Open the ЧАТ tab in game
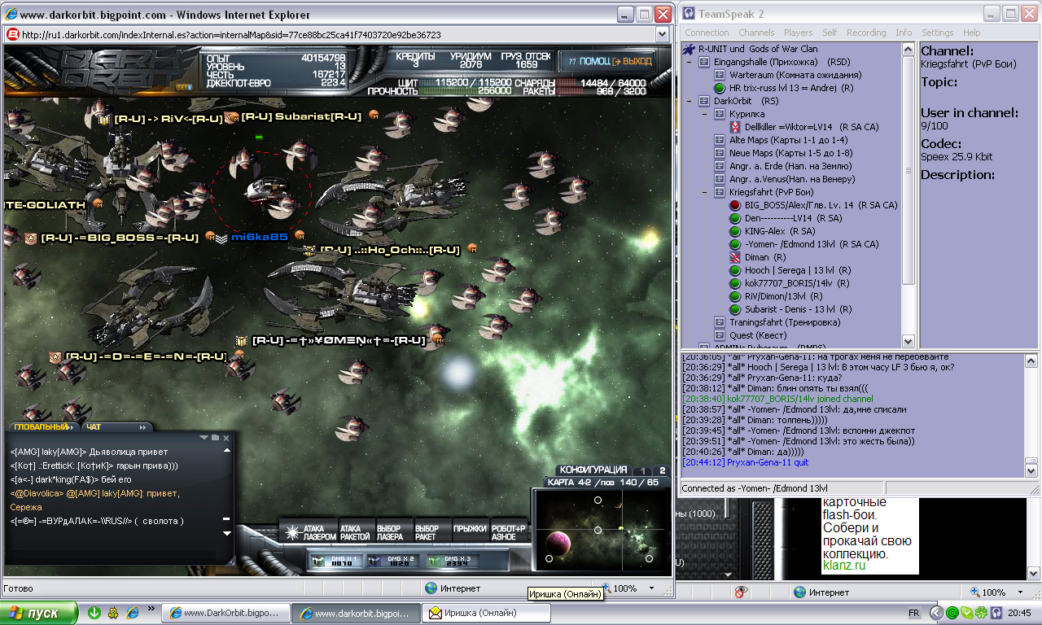 (116, 426)
